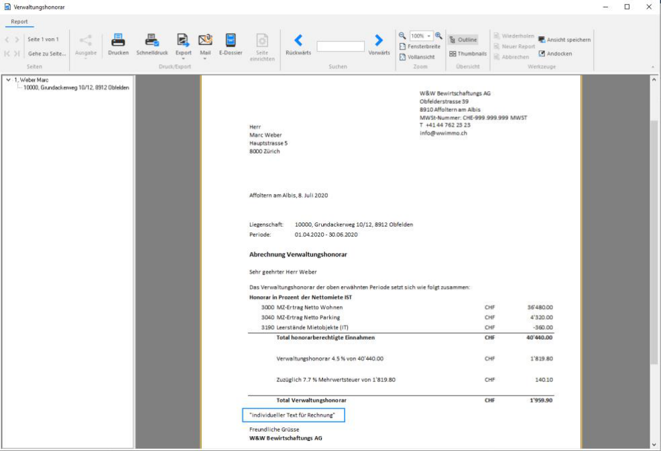Collapse the '1, Weber Marc' tree node
The image size is (661, 451).
click(8, 80)
